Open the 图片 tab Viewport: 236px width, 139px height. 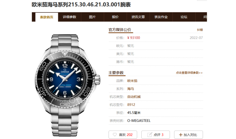92,17
